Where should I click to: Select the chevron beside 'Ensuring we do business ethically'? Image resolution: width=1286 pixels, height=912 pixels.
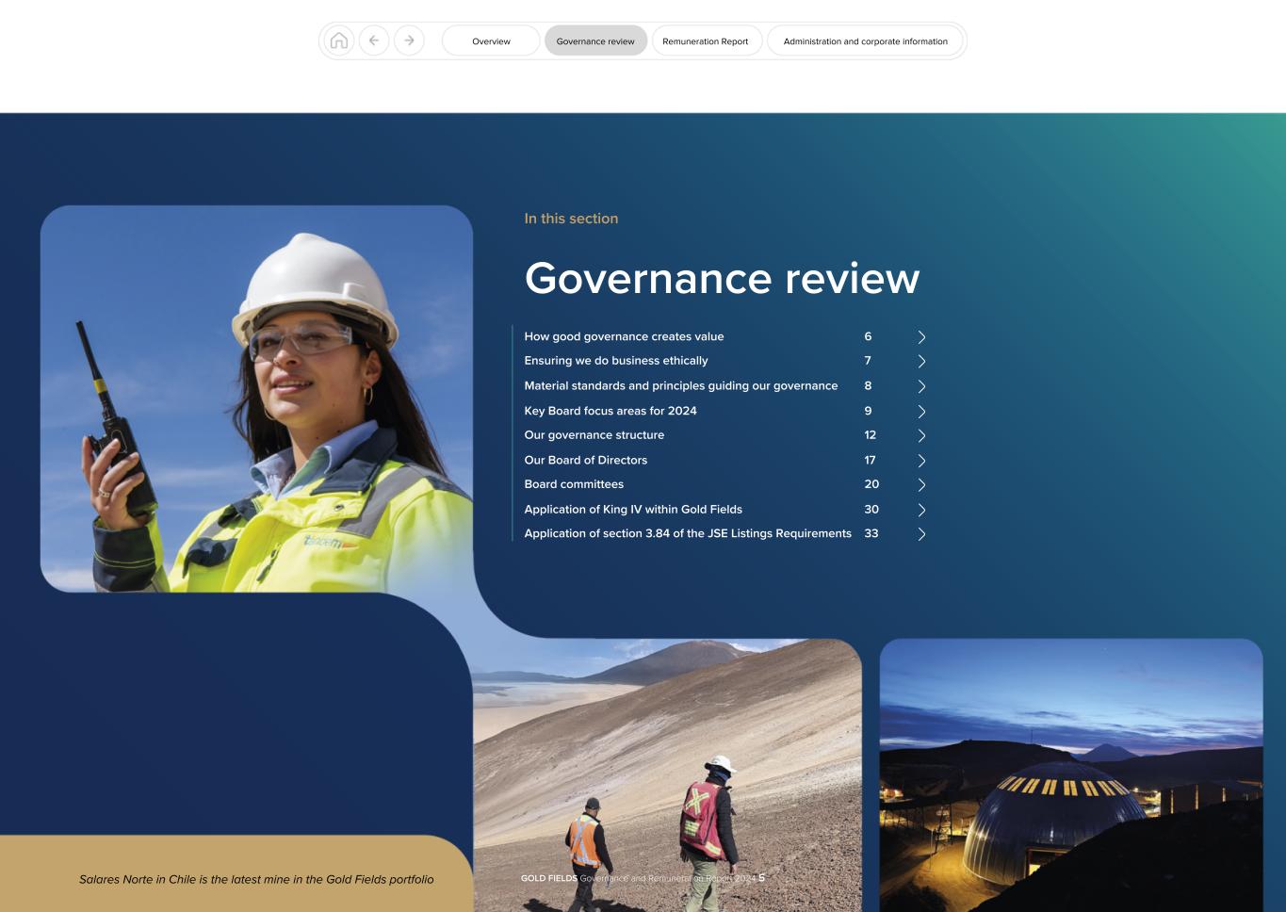[x=920, y=361]
